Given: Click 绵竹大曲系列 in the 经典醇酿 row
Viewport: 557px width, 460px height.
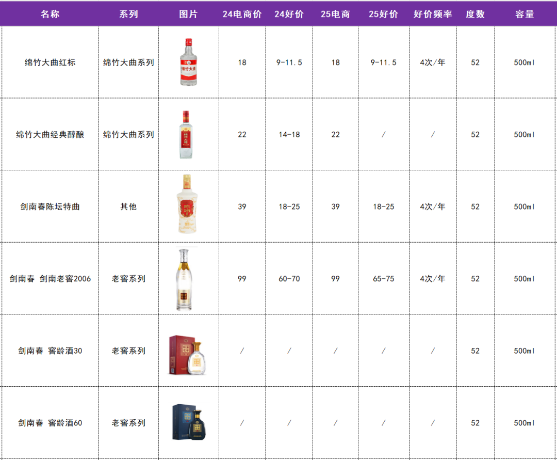Looking at the screenshot, I should [128, 135].
